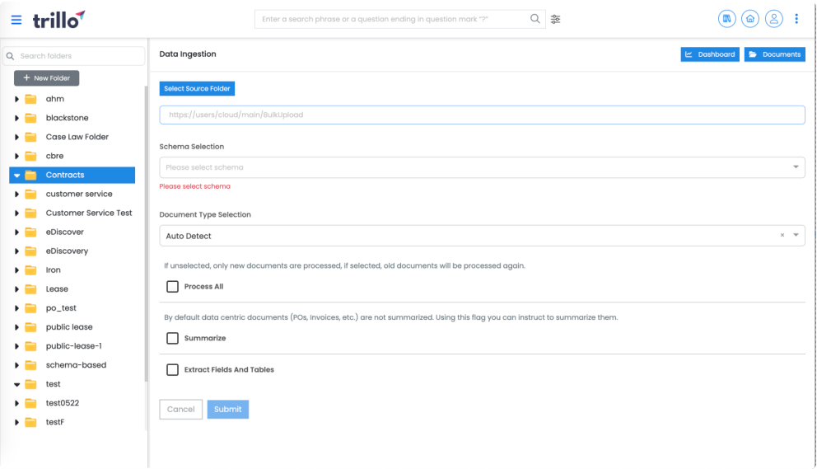Screen dimensions: 817x469
Task: Create a folder with New Folder button
Action: pyautogui.click(x=46, y=78)
